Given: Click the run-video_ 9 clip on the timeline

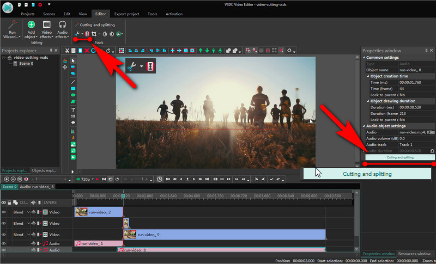Looking at the screenshot, I should click(x=225, y=235).
